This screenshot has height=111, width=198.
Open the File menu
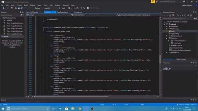point(2,5)
